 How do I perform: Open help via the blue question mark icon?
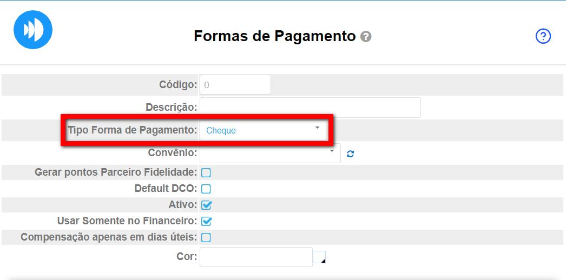point(543,36)
